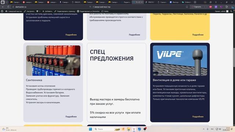The height and width of the screenshot is (132, 235).
Task: Open the admin avatar next to greeting
Action: click(x=227, y=11)
